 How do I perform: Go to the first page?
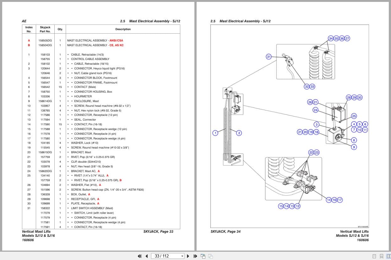tap(140, 256)
